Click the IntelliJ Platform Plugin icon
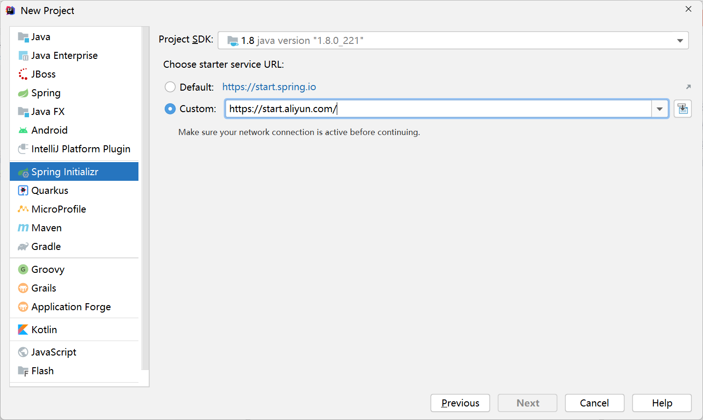The image size is (703, 420). click(x=23, y=149)
